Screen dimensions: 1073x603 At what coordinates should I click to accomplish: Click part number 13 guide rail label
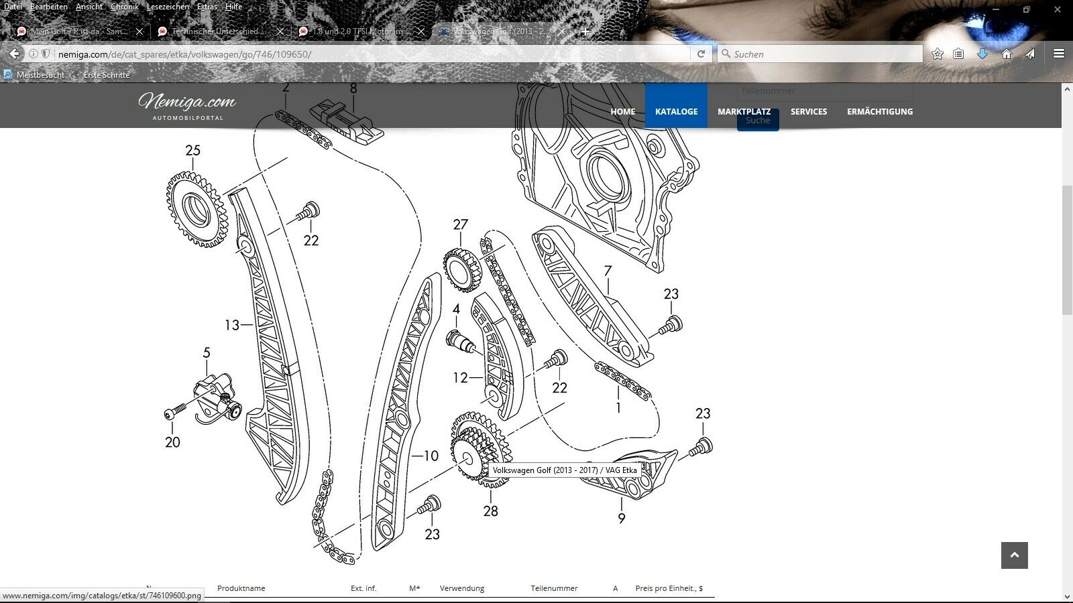[231, 325]
